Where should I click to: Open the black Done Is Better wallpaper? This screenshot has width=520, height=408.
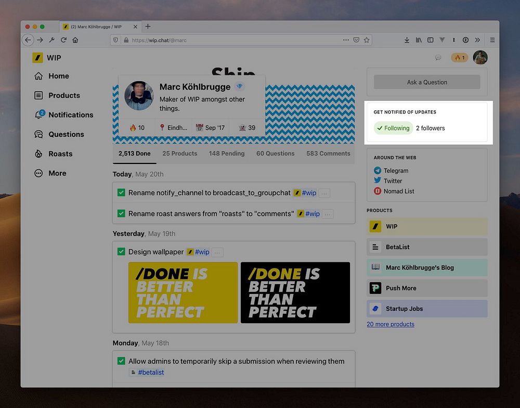pyautogui.click(x=295, y=292)
